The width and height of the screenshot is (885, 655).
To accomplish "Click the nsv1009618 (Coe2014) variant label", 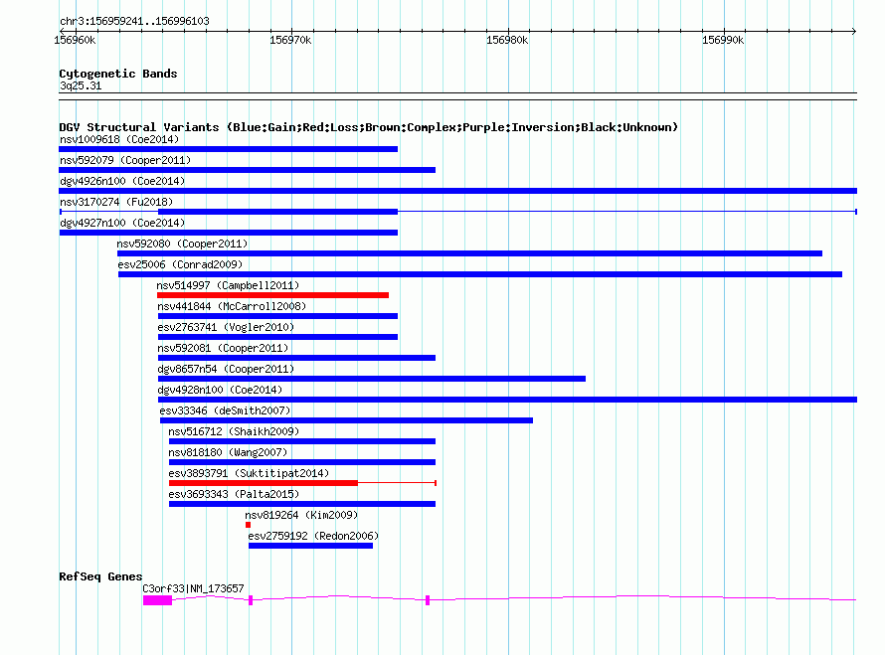I will click(x=119, y=139).
